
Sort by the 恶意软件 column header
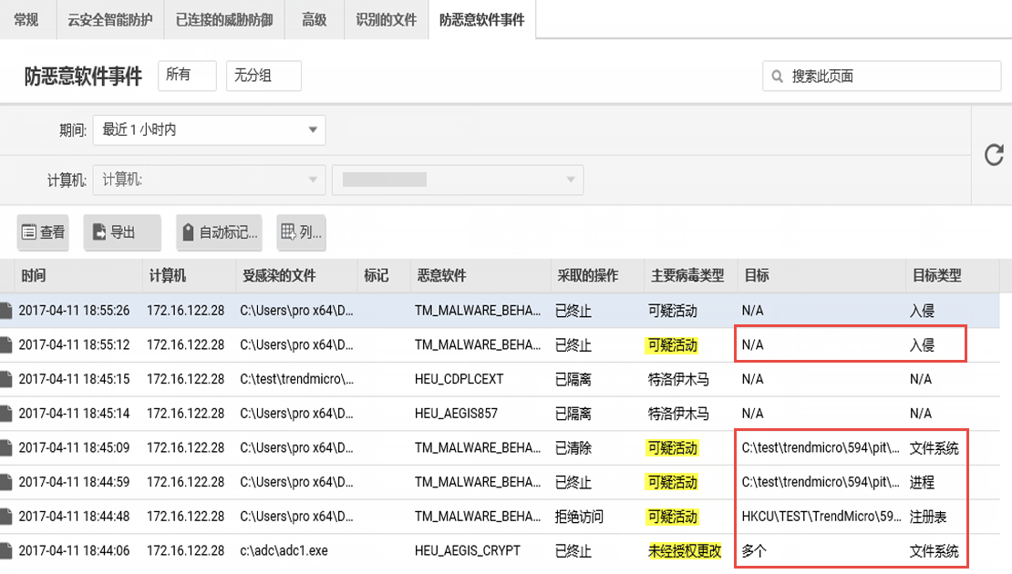[442, 275]
